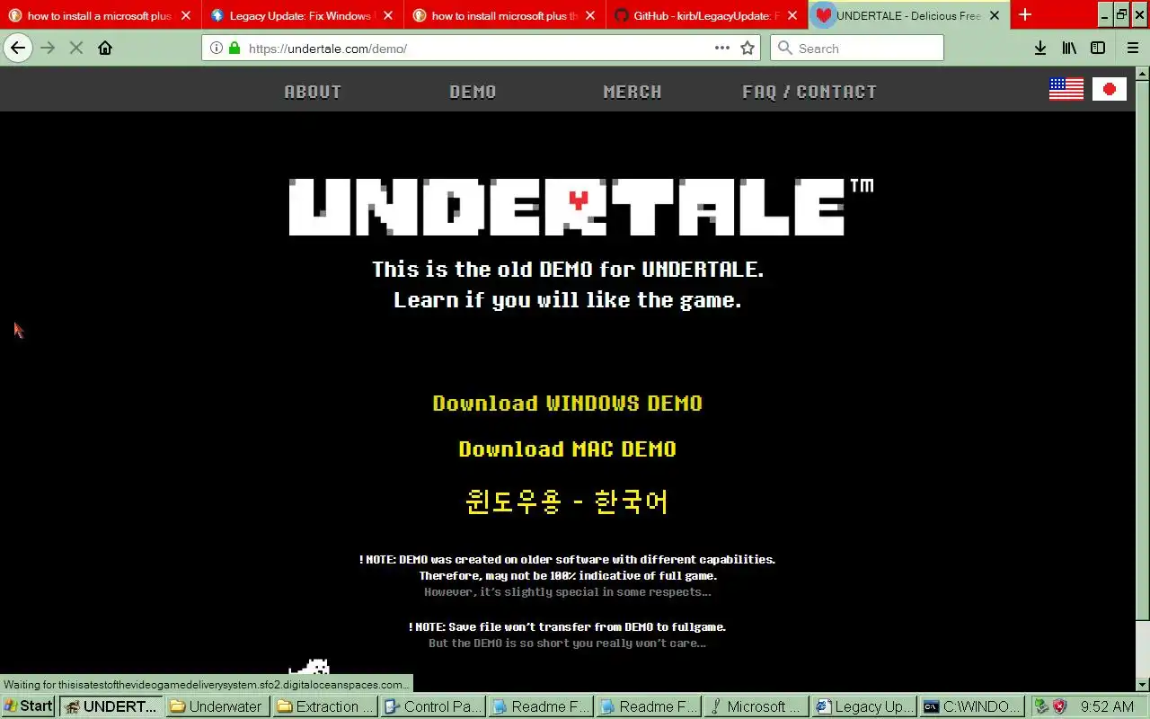This screenshot has width=1150, height=719.
Task: Click the system clock showing 9:52 AM
Action: [1107, 706]
